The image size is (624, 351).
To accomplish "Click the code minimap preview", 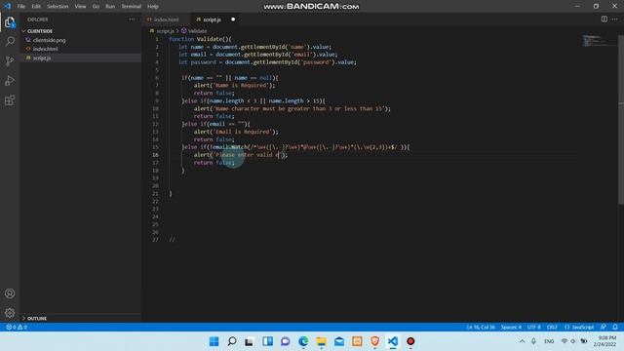I will point(599,41).
